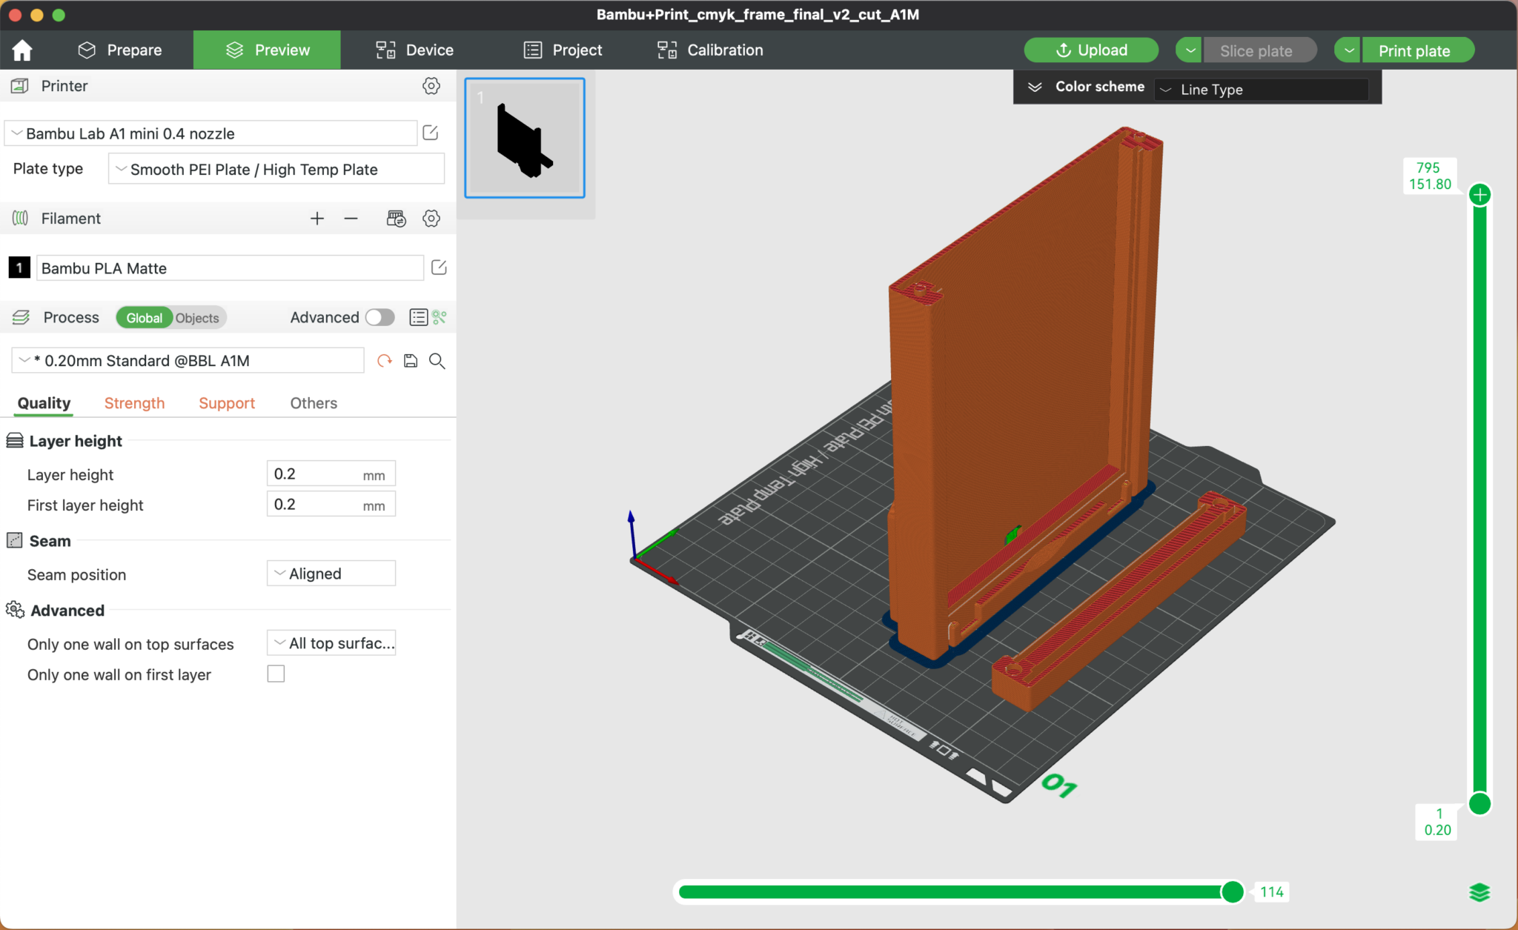Remove a filament with minus icon
Viewport: 1518px width, 930px height.
coord(351,219)
